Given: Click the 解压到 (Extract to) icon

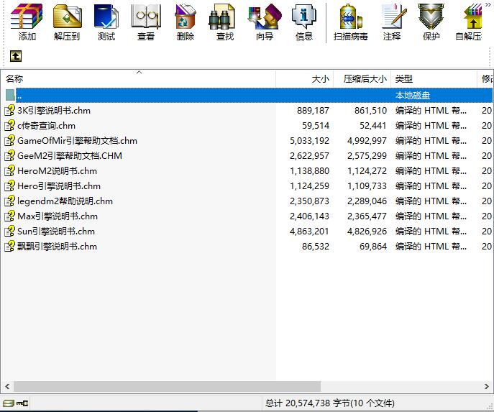Looking at the screenshot, I should tap(67, 22).
